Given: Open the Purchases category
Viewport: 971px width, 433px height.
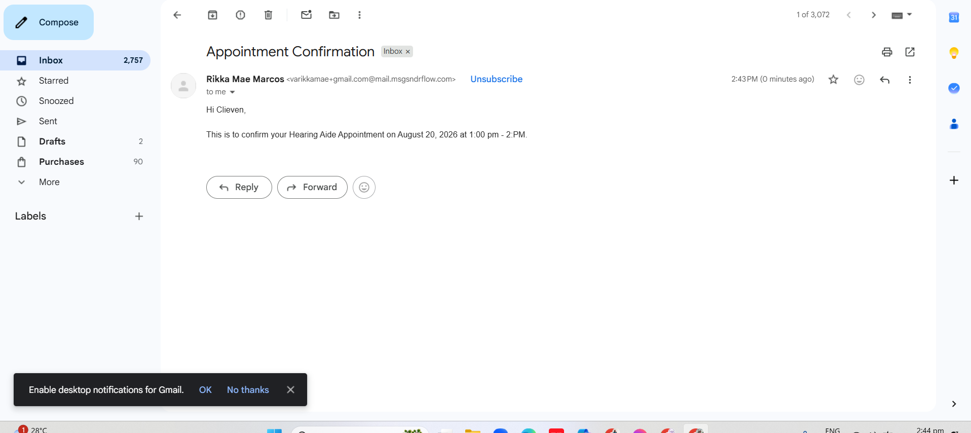Looking at the screenshot, I should (x=75, y=162).
